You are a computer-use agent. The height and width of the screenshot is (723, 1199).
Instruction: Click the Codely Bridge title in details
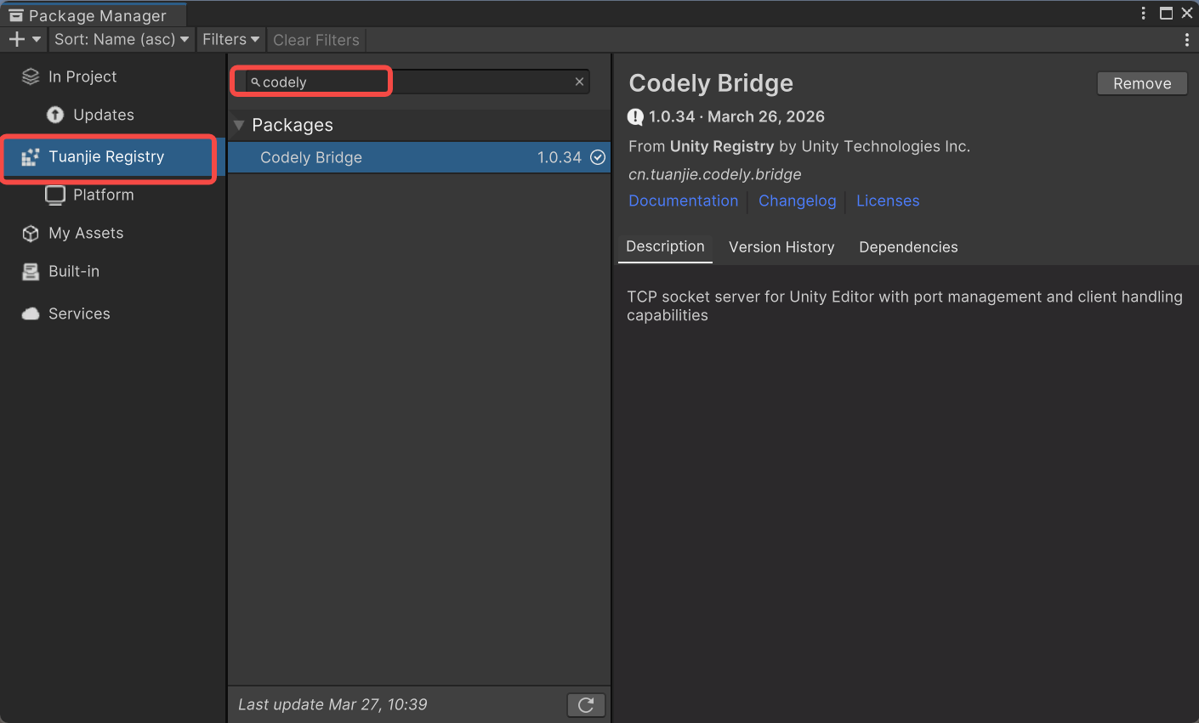[x=711, y=83]
